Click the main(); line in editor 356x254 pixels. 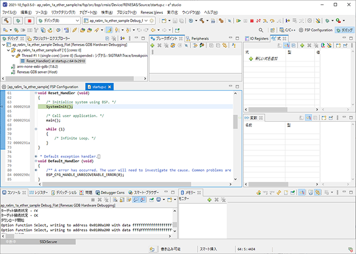pyautogui.click(x=53, y=120)
